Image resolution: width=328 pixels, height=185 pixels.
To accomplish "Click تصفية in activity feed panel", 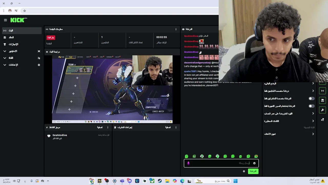I will tap(100, 127).
